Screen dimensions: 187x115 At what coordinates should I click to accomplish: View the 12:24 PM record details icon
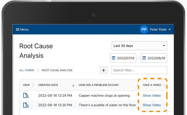click(26, 95)
